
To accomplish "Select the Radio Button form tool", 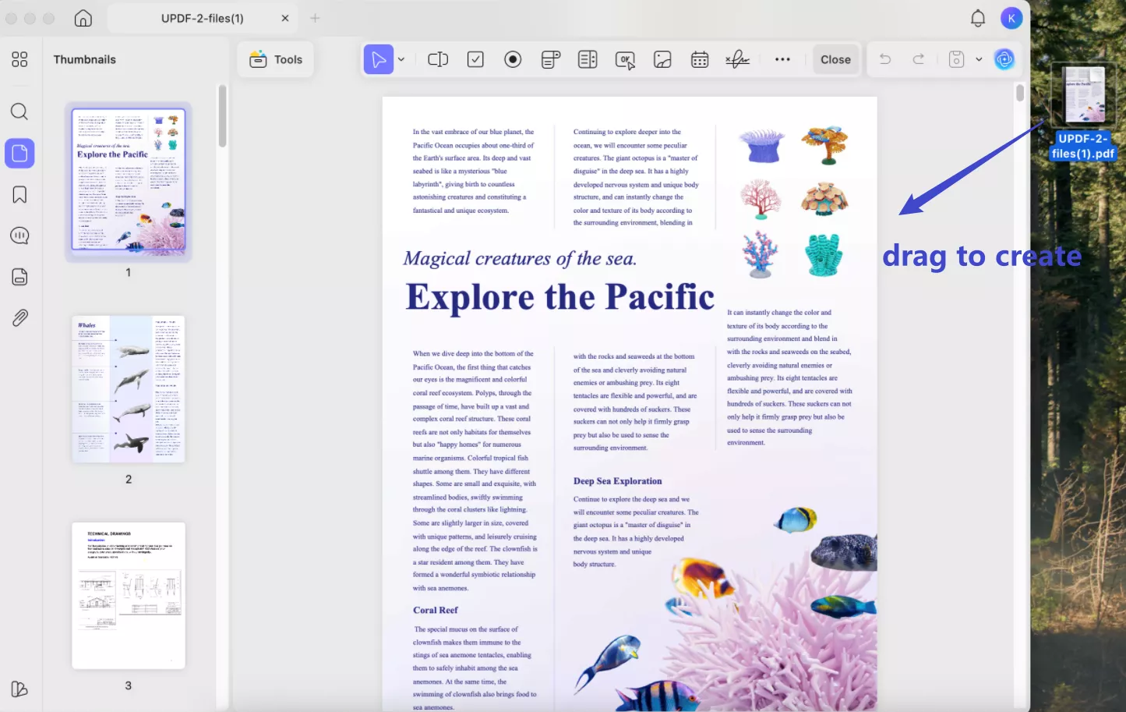I will click(513, 58).
